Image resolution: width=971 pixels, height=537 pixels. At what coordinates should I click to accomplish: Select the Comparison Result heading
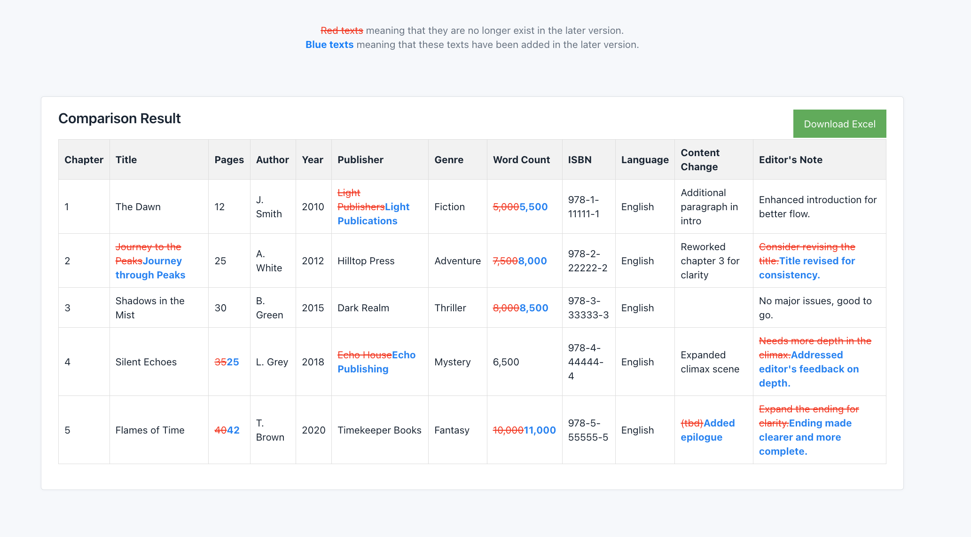pos(119,118)
